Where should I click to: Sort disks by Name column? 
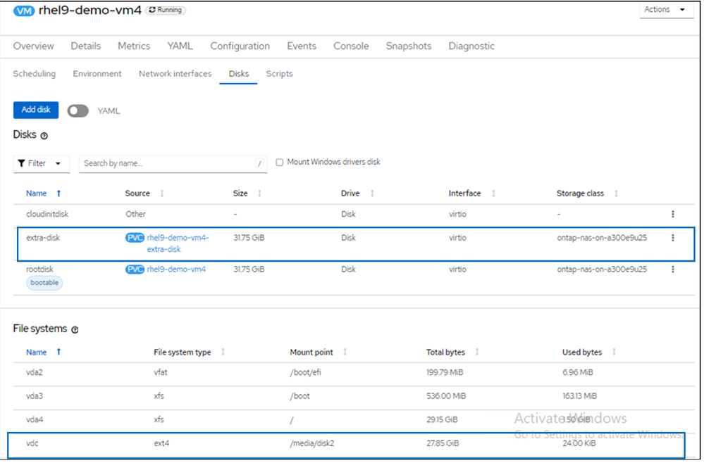click(x=37, y=194)
